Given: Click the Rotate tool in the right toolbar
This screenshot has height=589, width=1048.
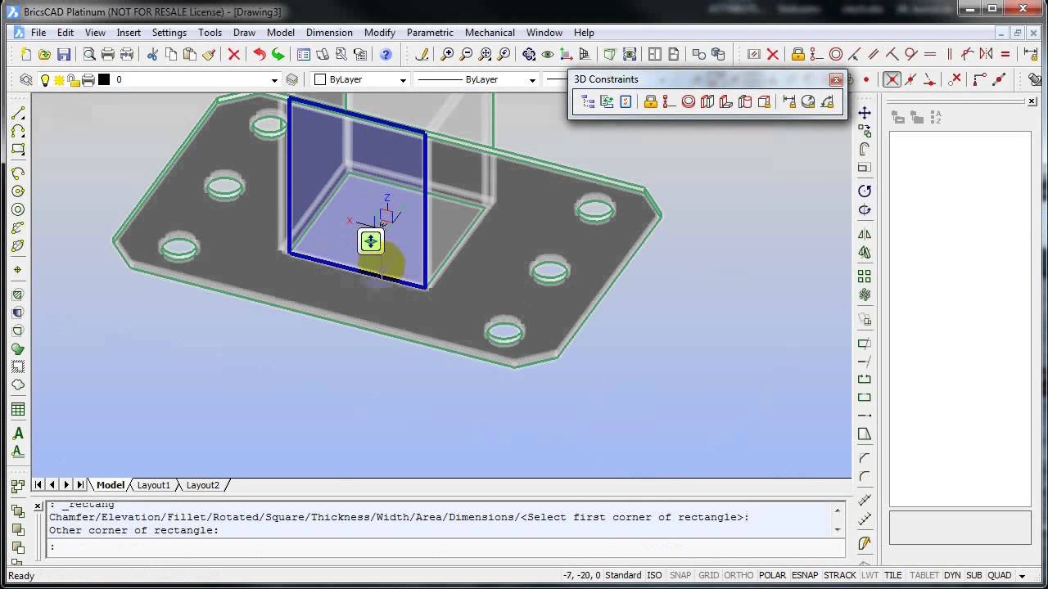Looking at the screenshot, I should (x=865, y=191).
